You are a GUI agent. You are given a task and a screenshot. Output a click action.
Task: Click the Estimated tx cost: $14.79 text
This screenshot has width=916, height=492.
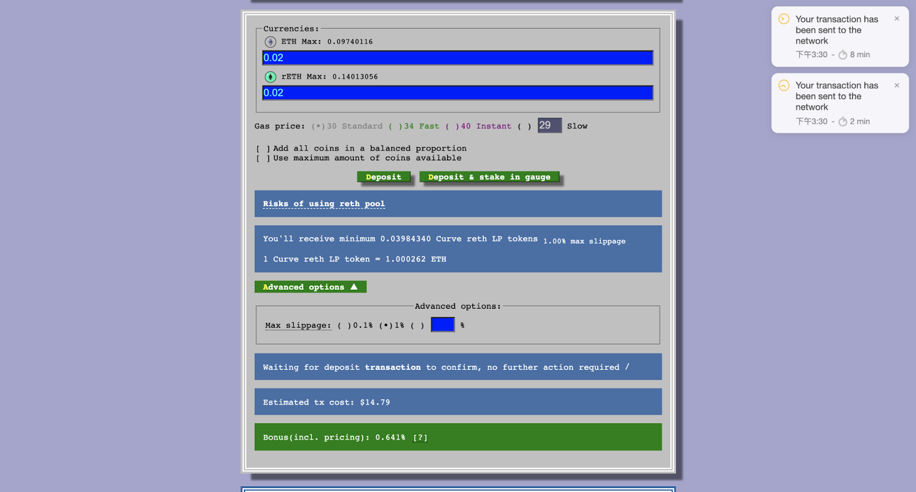(x=326, y=403)
